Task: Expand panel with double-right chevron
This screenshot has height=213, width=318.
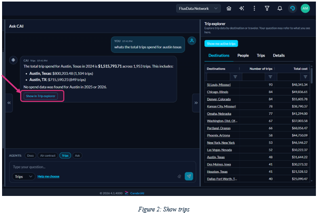Action: click(x=196, y=103)
